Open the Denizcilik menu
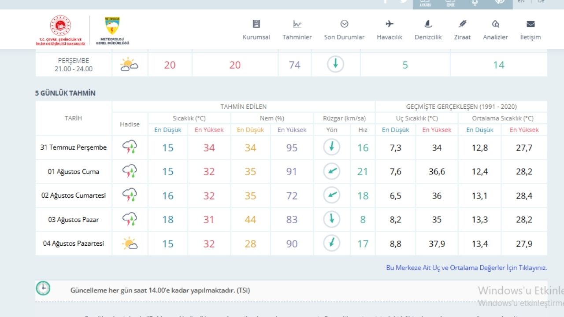The width and height of the screenshot is (564, 317). (428, 30)
